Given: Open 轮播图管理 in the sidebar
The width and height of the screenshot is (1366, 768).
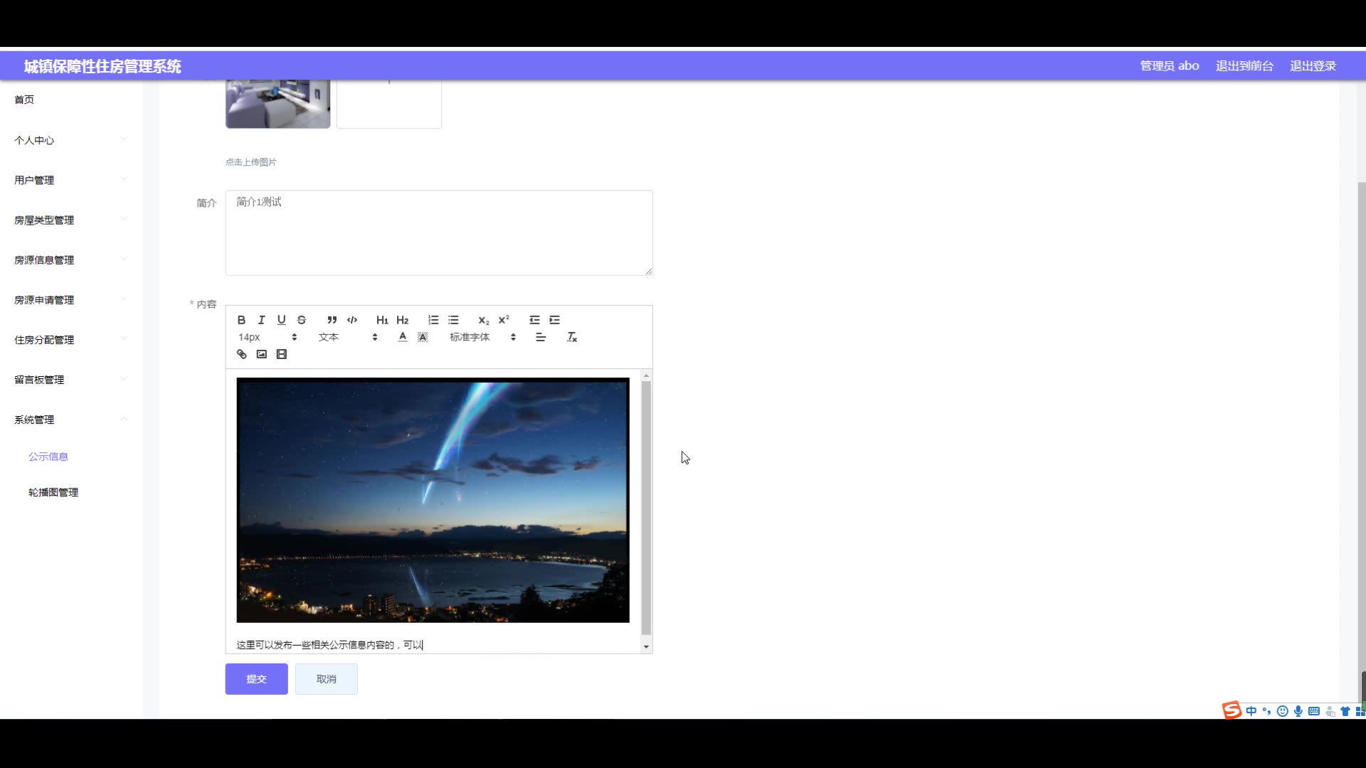Looking at the screenshot, I should [x=53, y=492].
